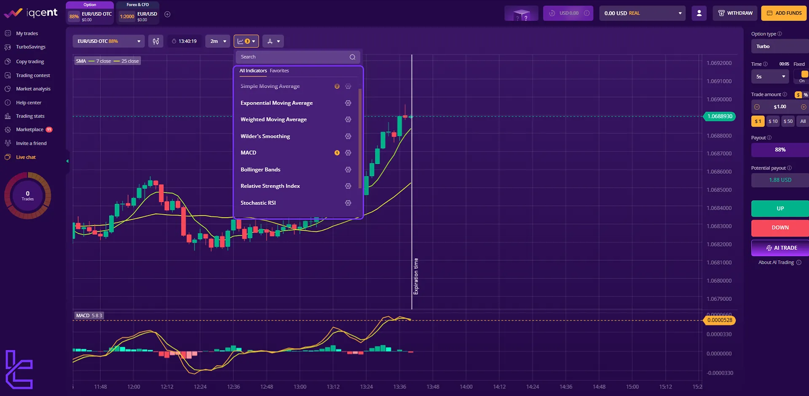The width and height of the screenshot is (809, 396).
Task: Open the 2m timeframe dropdown
Action: [x=218, y=41]
